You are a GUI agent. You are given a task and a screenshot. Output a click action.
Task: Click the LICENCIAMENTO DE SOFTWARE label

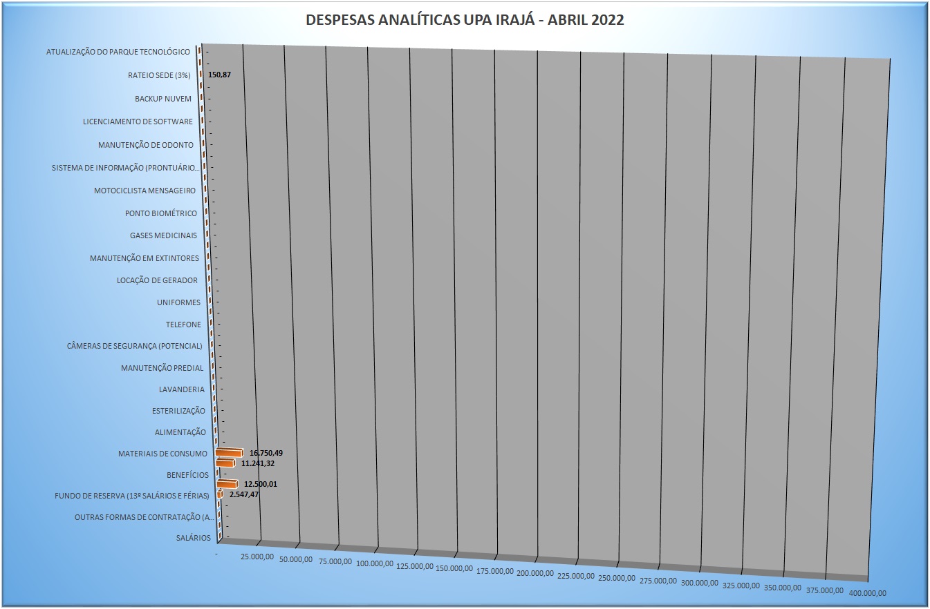click(x=138, y=122)
